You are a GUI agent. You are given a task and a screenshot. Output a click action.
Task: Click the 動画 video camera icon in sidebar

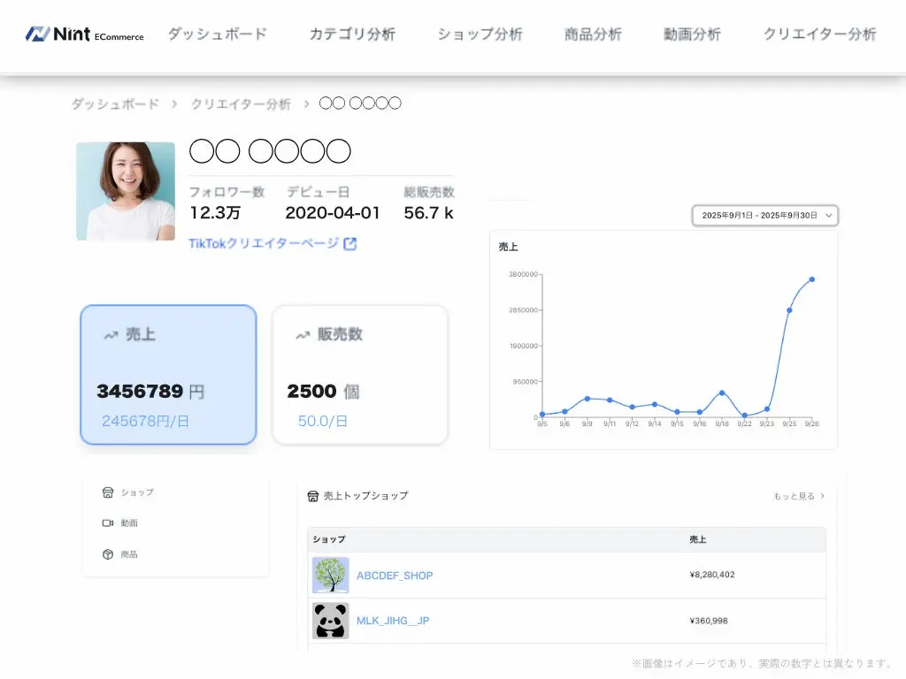click(108, 523)
